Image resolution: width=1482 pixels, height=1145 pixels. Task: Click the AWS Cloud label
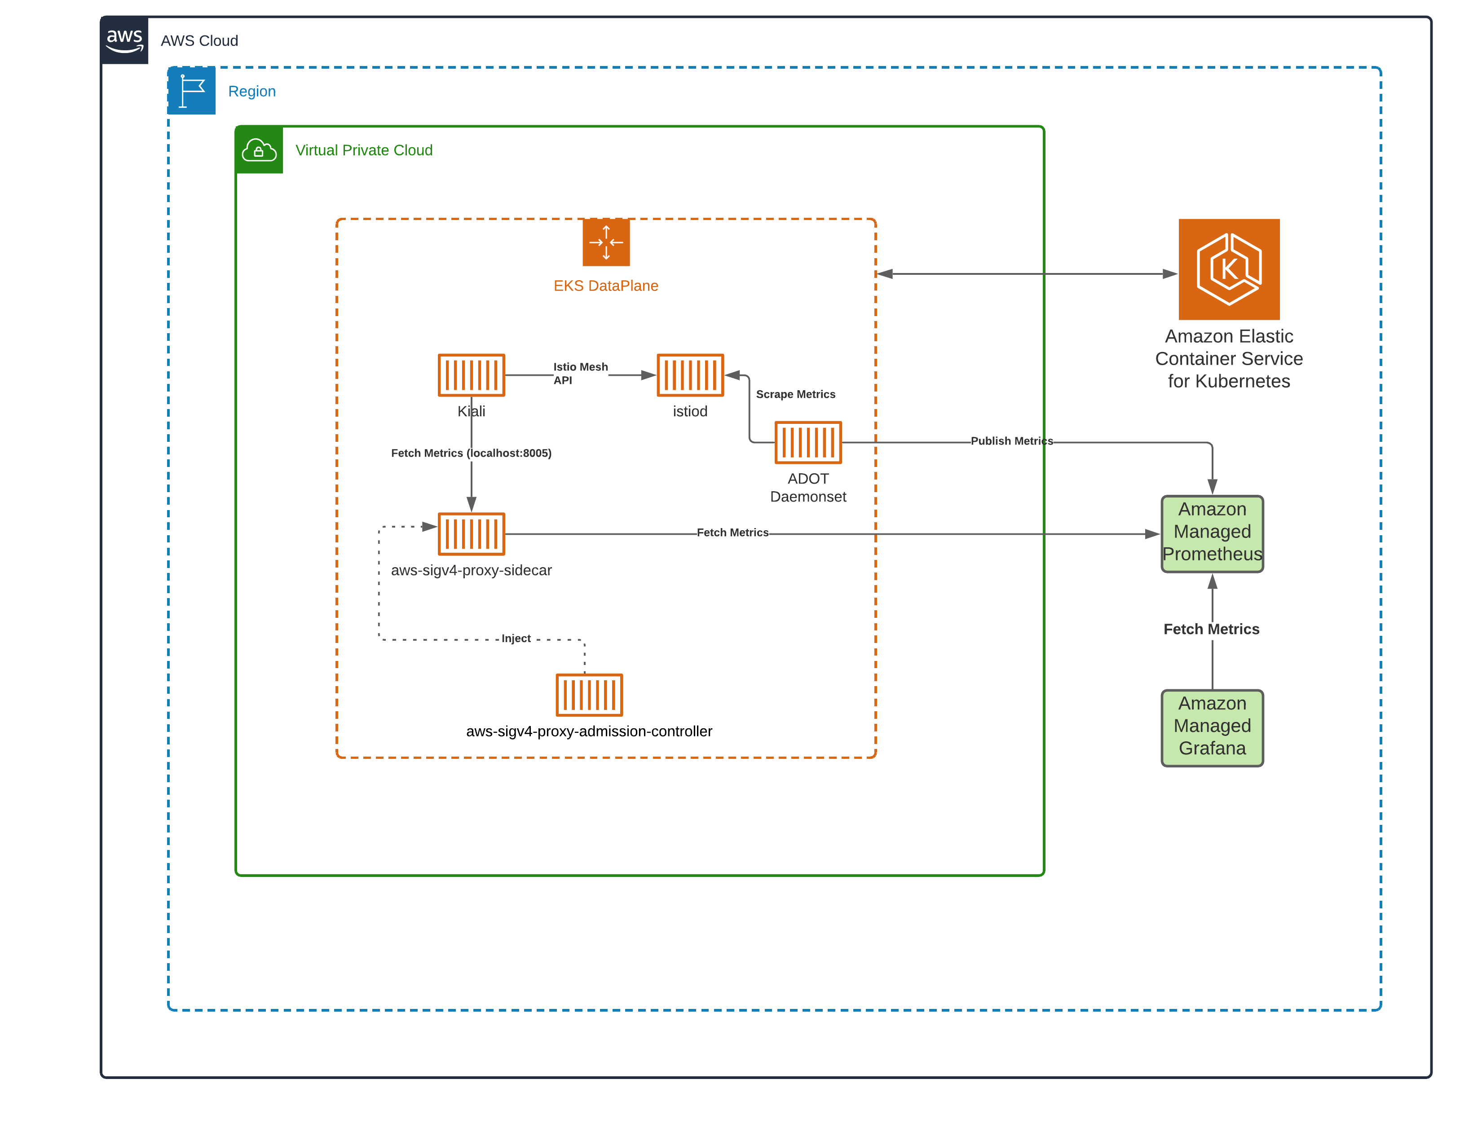199,41
